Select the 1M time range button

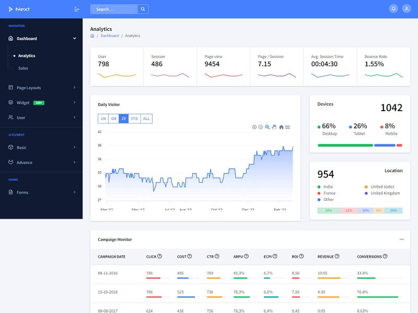103,118
